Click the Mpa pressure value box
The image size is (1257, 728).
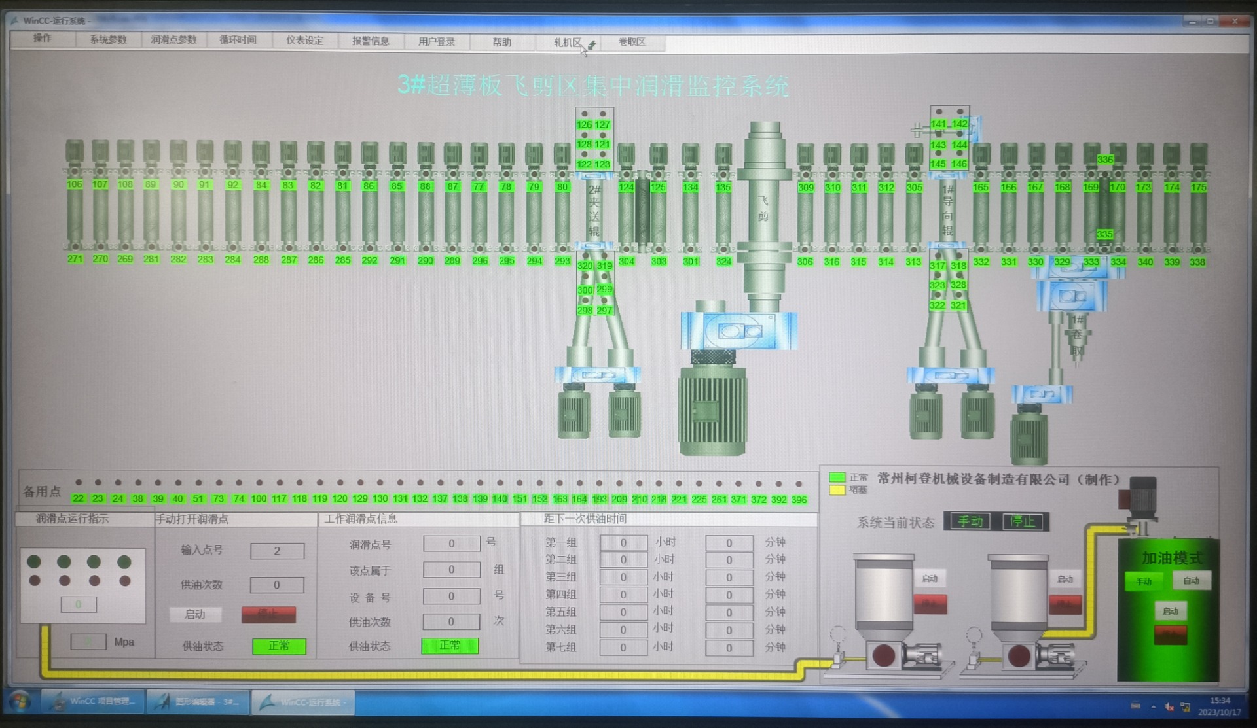[x=88, y=642]
